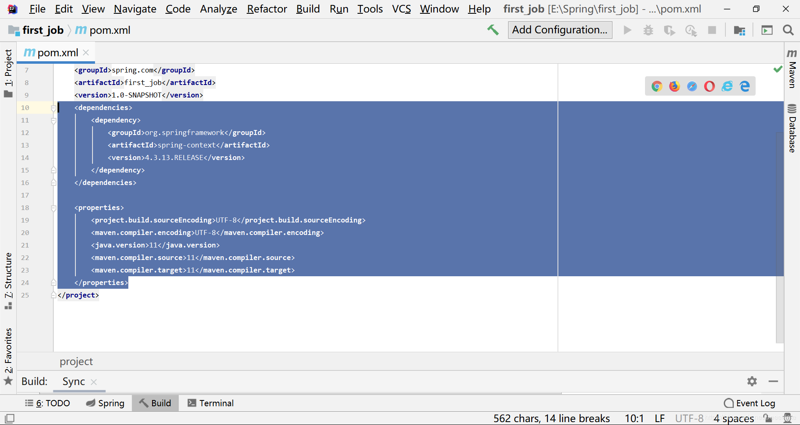This screenshot has width=800, height=425.
Task: Open pom.xml in Opera browser icon
Action: coord(710,86)
